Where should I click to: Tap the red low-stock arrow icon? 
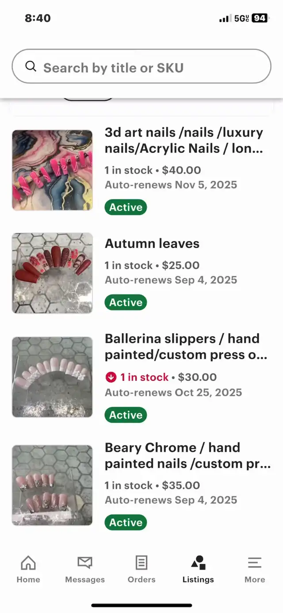(x=111, y=377)
